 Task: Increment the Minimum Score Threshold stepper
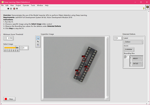point(5,37)
